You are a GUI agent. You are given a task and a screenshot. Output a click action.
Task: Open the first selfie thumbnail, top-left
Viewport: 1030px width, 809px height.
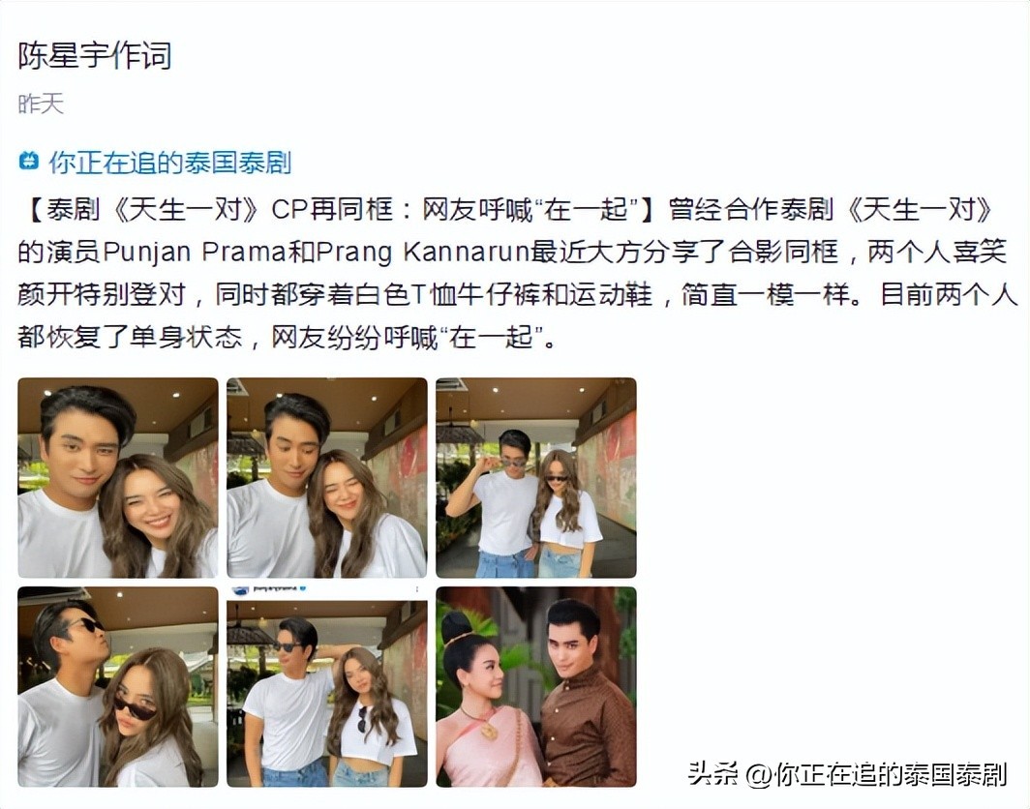tap(117, 477)
